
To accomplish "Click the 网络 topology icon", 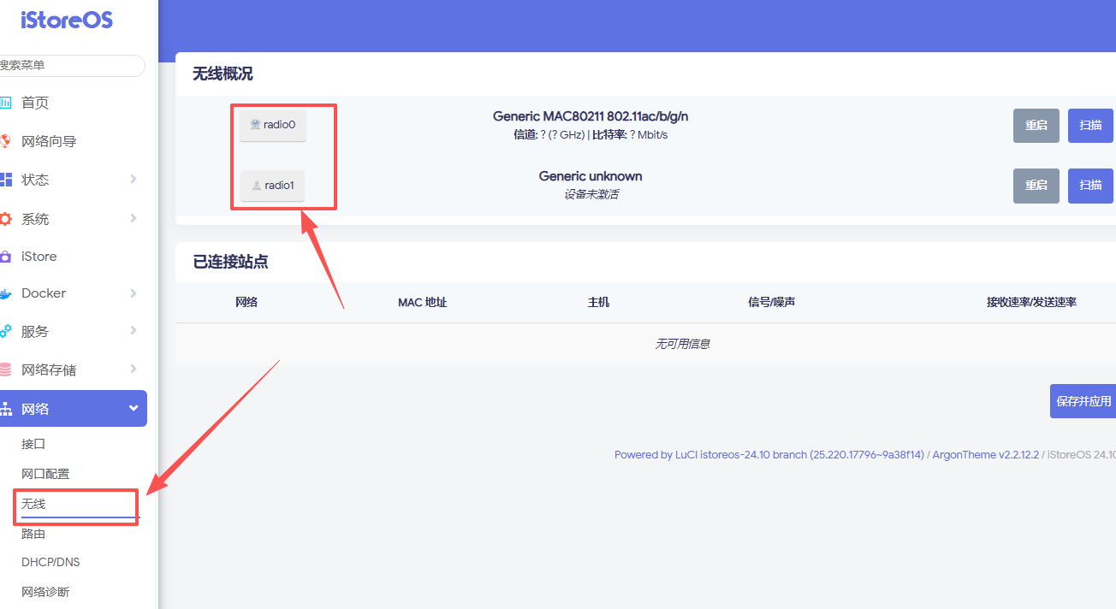I will coord(5,409).
